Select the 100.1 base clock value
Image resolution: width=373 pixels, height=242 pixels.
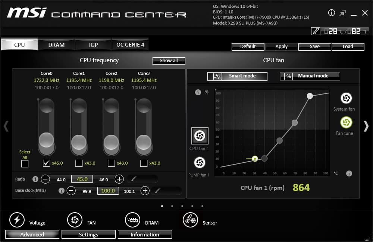tap(129, 191)
